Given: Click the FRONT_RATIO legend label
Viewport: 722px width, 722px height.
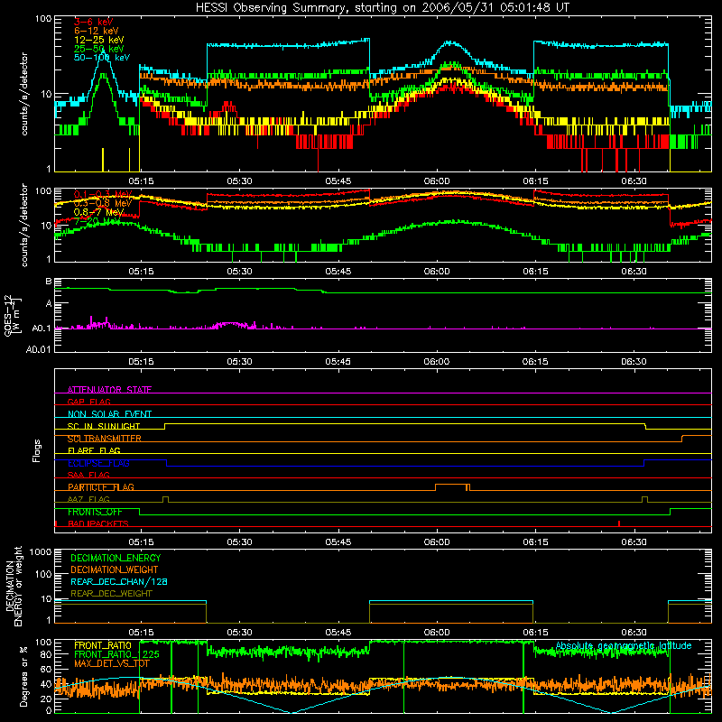Looking at the screenshot, I should coord(103,645).
